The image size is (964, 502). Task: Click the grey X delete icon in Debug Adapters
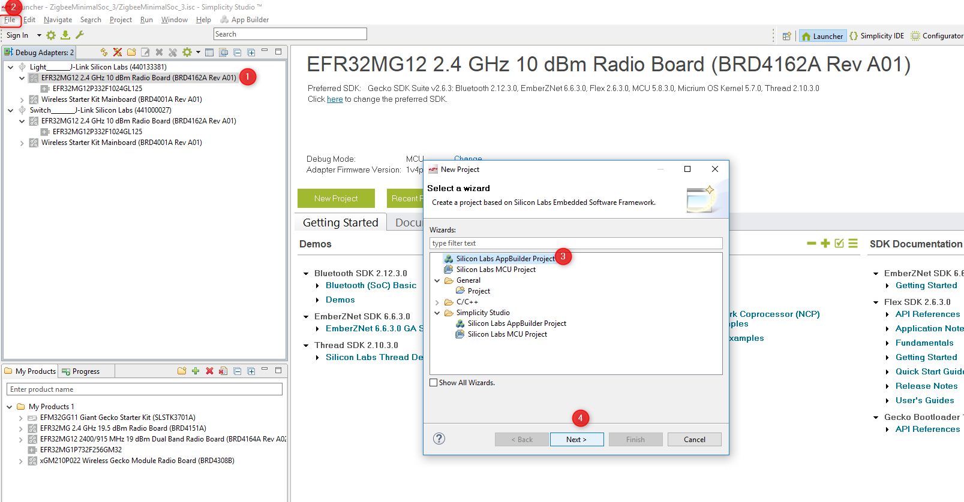[x=159, y=53]
